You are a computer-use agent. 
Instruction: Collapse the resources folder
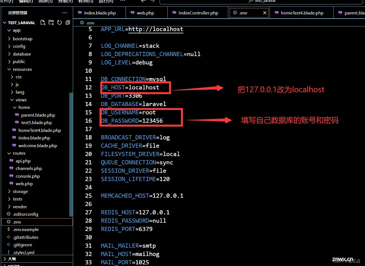[9, 69]
